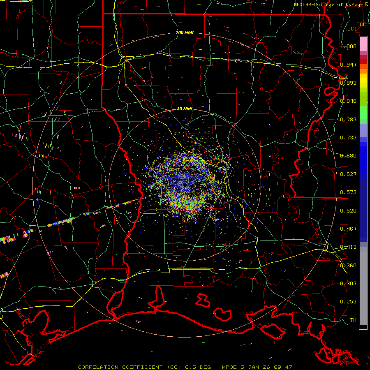Click the 0.253 scale value
370x370 pixels.
click(348, 302)
